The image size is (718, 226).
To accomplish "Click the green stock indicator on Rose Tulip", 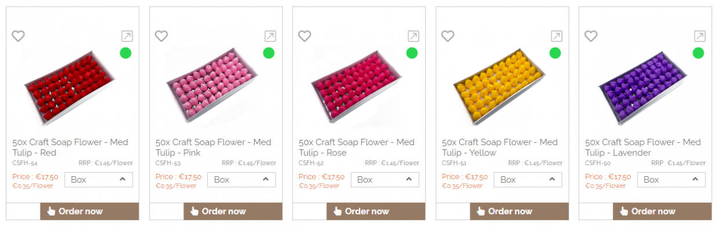I will click(412, 53).
